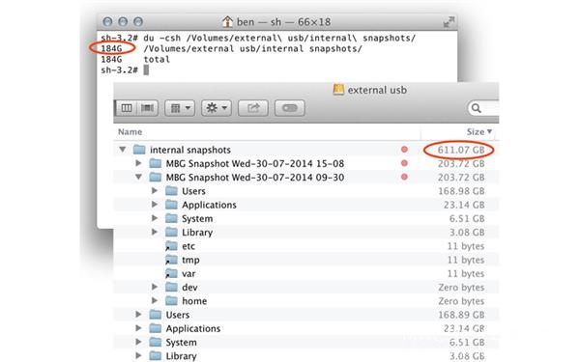
Task: Select the Users folder icon at 168.89 GB
Action: (x=156, y=315)
